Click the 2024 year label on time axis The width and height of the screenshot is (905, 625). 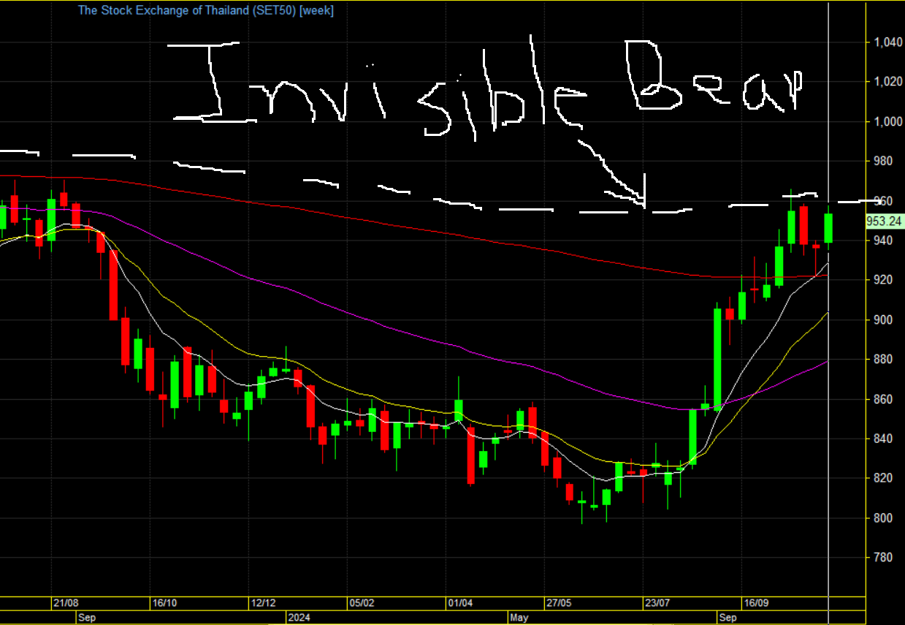299,617
